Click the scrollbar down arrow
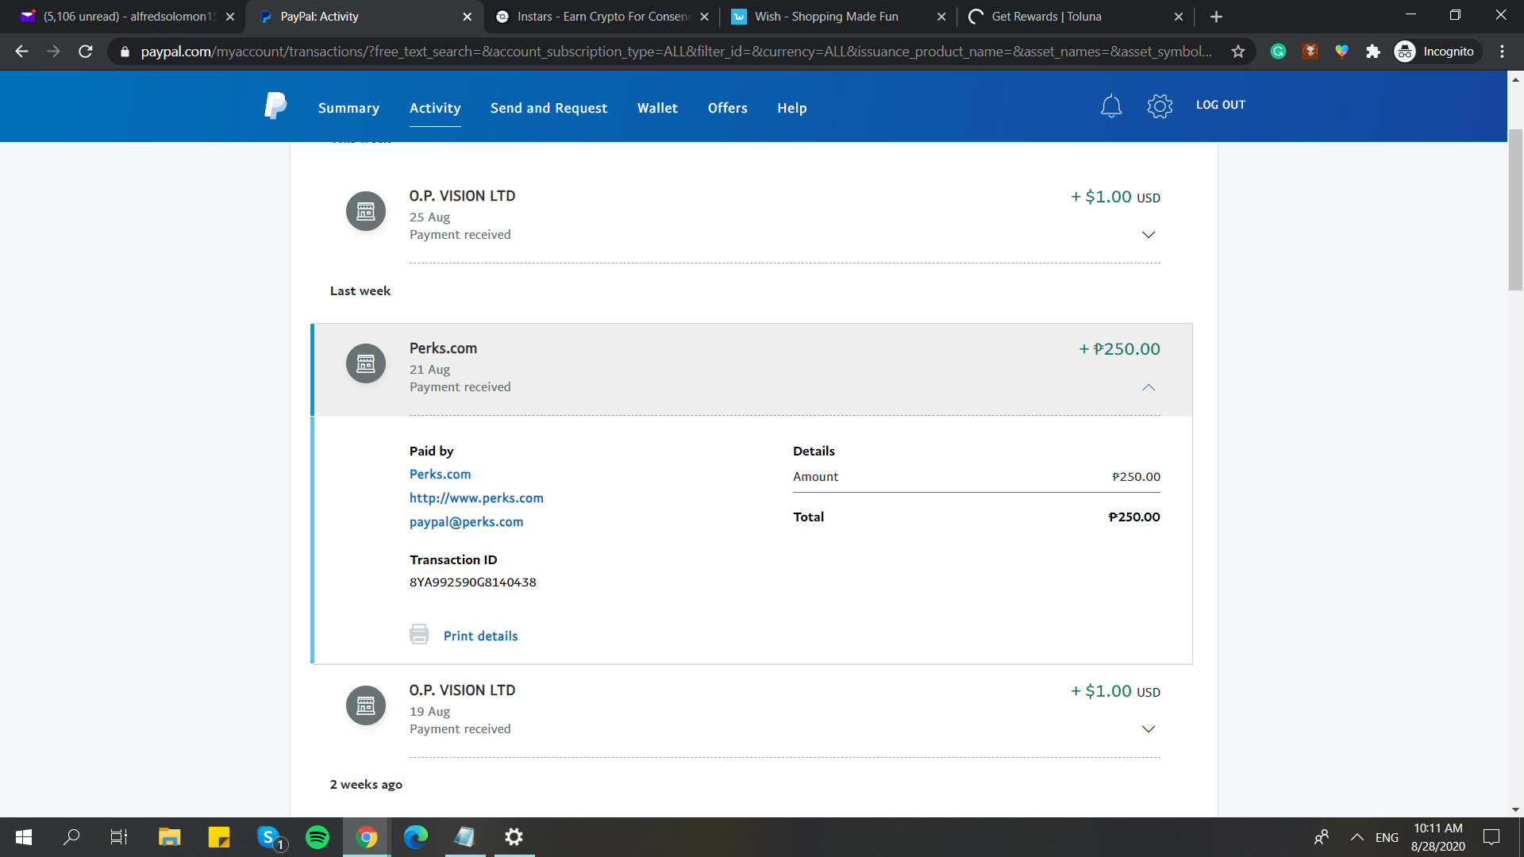 click(1515, 809)
